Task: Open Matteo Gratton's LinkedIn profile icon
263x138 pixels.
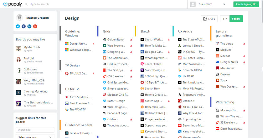Action: pos(29,26)
